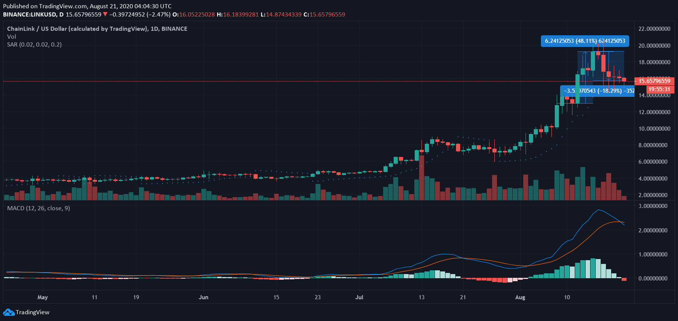Screen dimensions: 678x321
Task: Click the red down-triangle price change icon
Action: 105,15
